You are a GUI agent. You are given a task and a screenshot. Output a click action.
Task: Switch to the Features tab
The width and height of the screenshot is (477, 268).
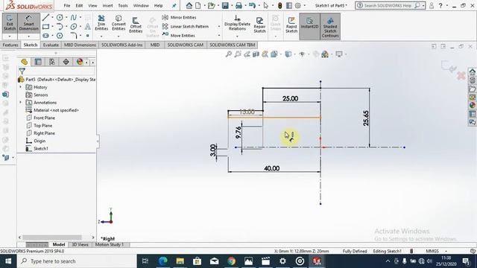10,45
